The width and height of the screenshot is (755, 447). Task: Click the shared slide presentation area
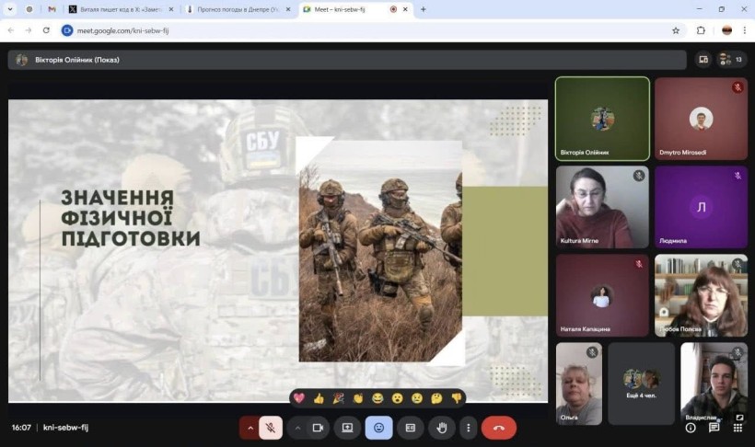click(x=278, y=251)
